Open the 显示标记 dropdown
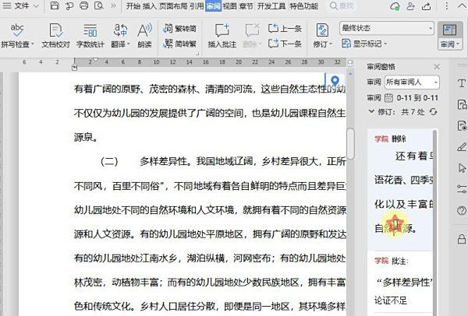The width and height of the screenshot is (468, 316). coord(364,44)
